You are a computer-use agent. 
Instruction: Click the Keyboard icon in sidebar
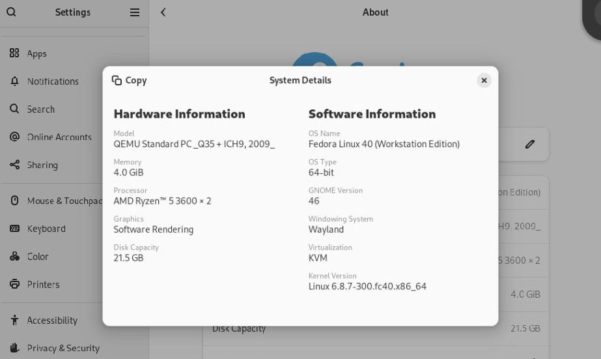[x=14, y=229]
